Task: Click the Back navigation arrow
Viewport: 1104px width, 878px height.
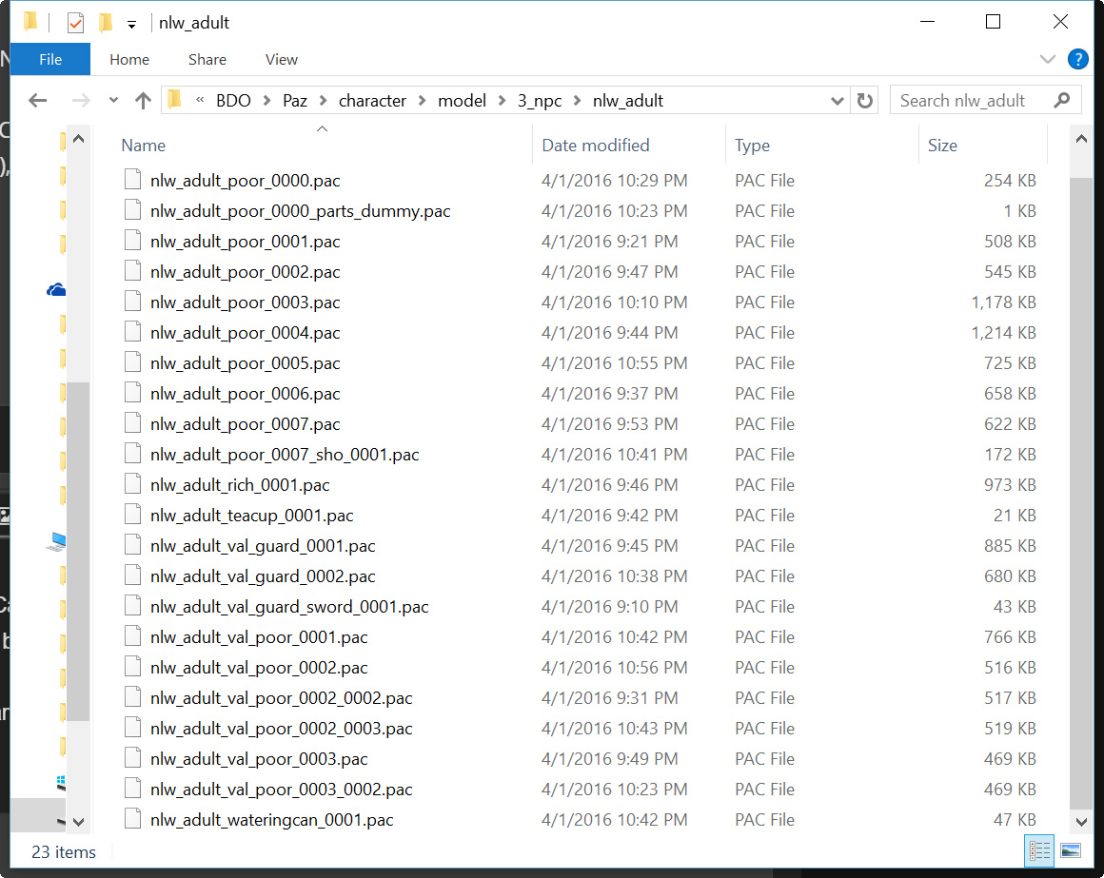Action: (38, 101)
